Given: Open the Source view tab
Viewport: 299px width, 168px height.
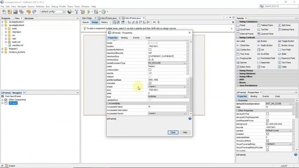Looking at the screenshot, I should (85, 22).
